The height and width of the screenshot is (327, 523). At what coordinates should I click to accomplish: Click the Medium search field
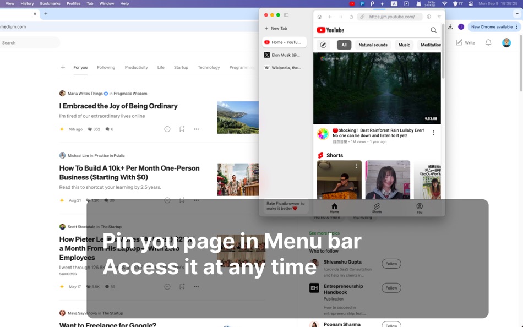(x=29, y=43)
